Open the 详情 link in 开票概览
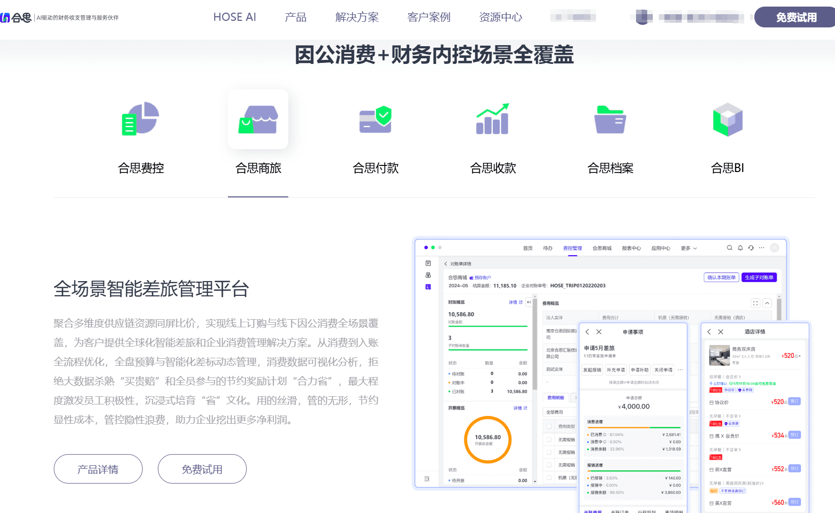 click(520, 408)
